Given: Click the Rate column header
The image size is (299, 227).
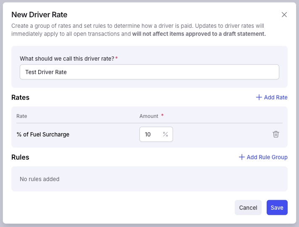Looking at the screenshot, I should tap(22, 116).
